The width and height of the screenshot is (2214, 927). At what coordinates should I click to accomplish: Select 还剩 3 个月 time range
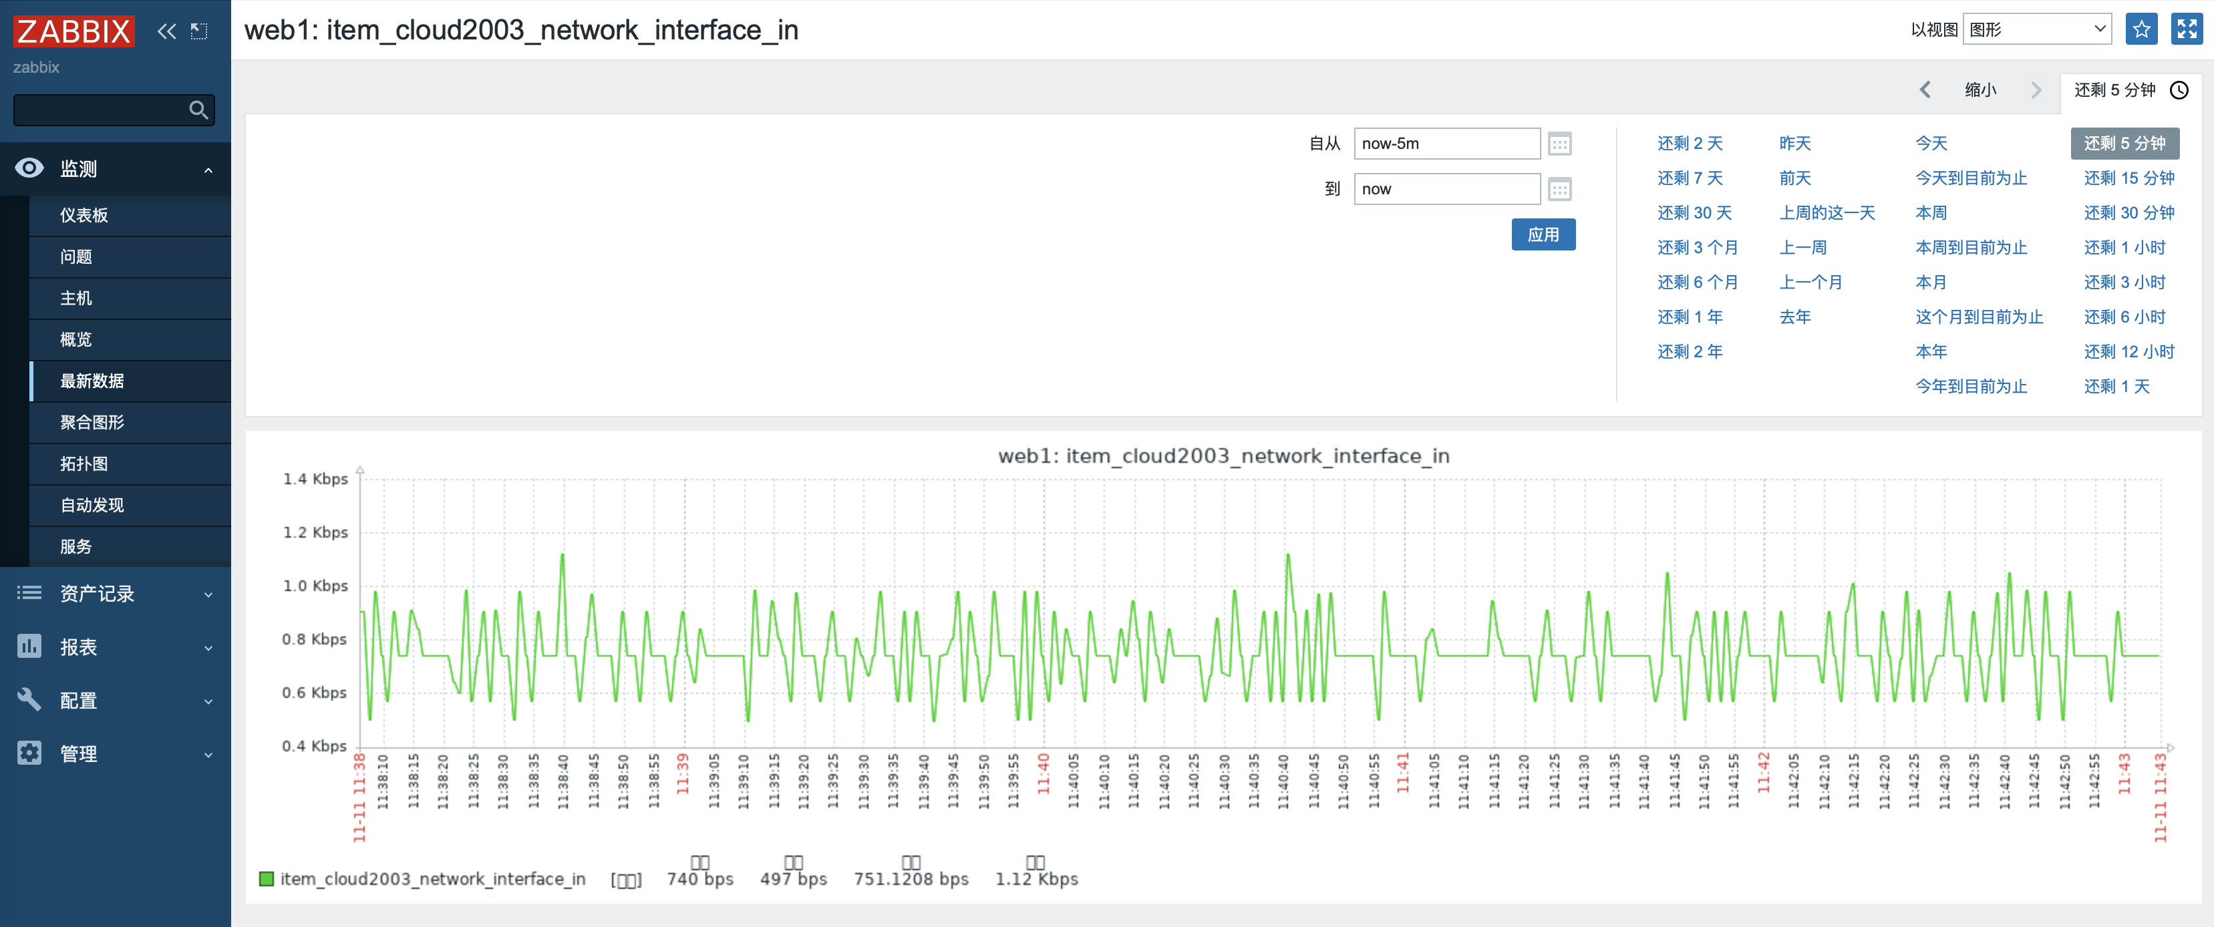tap(1698, 247)
